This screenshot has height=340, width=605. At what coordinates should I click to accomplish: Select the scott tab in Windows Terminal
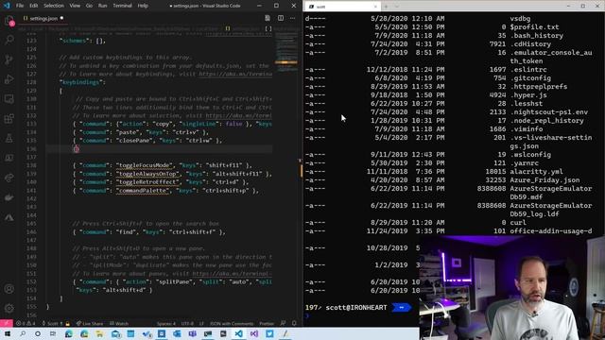(342, 7)
